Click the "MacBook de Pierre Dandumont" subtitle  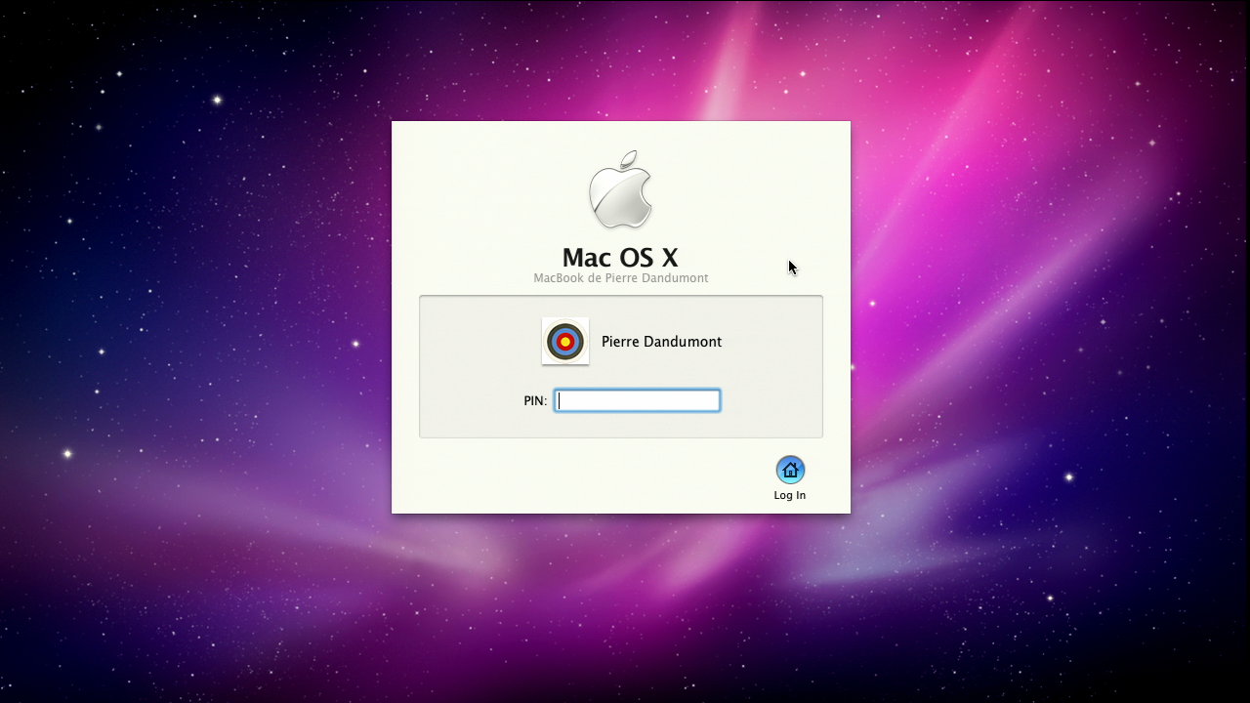coord(620,278)
